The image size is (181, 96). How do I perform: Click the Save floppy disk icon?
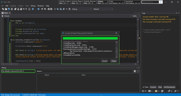(9, 9)
